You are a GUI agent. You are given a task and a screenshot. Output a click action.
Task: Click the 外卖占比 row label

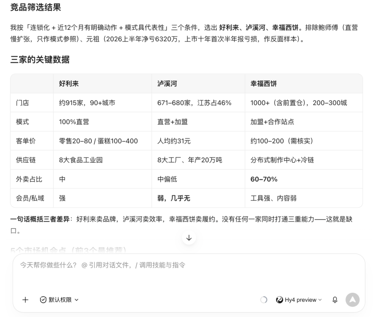29,179
